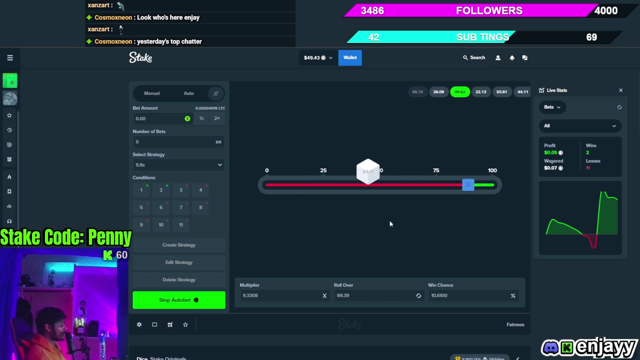640x360 pixels.
Task: Toggle condition 10
Action: 161,225
